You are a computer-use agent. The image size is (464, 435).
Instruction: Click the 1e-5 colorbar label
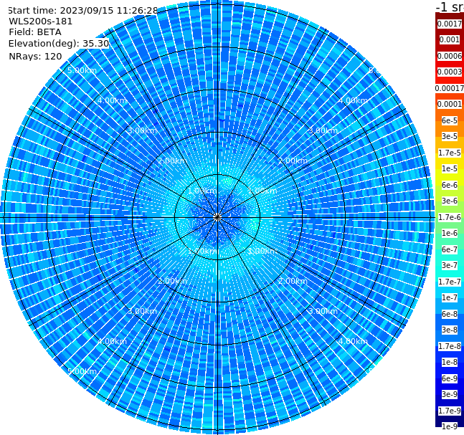pyautogui.click(x=450, y=168)
